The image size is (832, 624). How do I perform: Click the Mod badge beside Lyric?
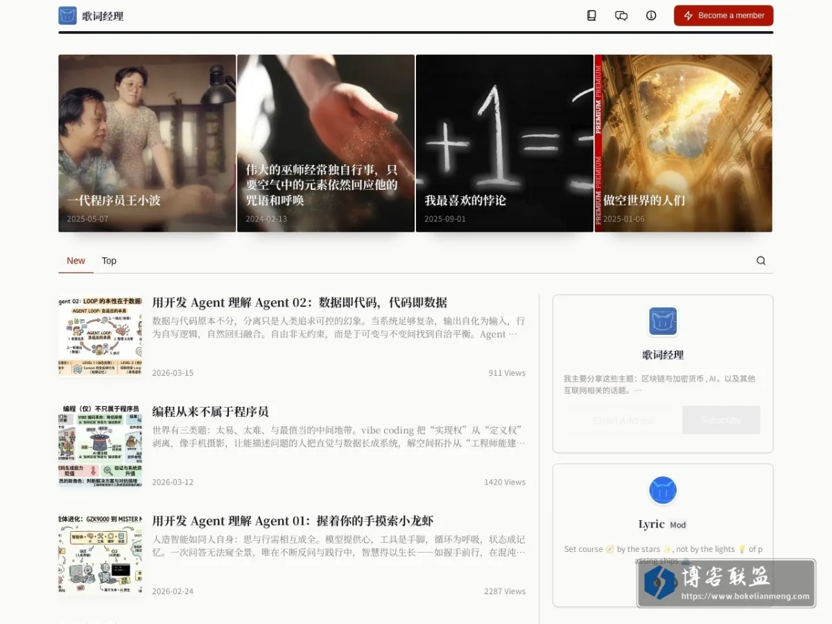(678, 525)
